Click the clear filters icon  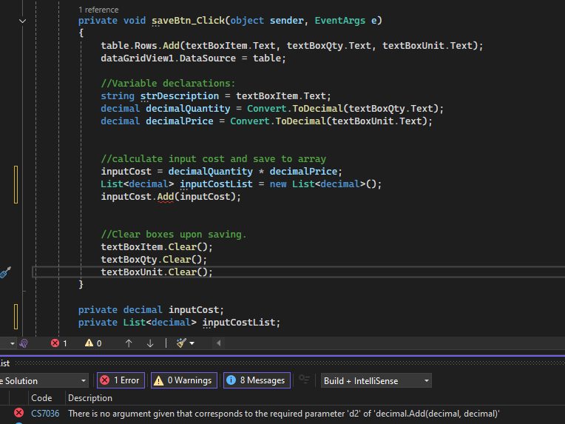point(305,380)
